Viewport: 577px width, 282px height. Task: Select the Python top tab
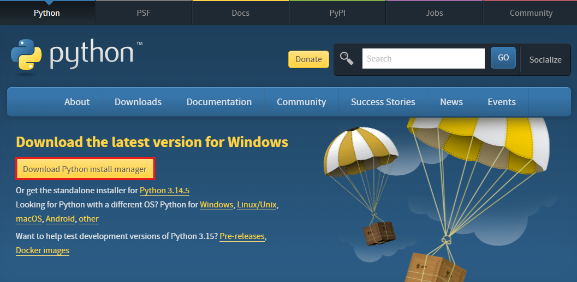(x=47, y=13)
